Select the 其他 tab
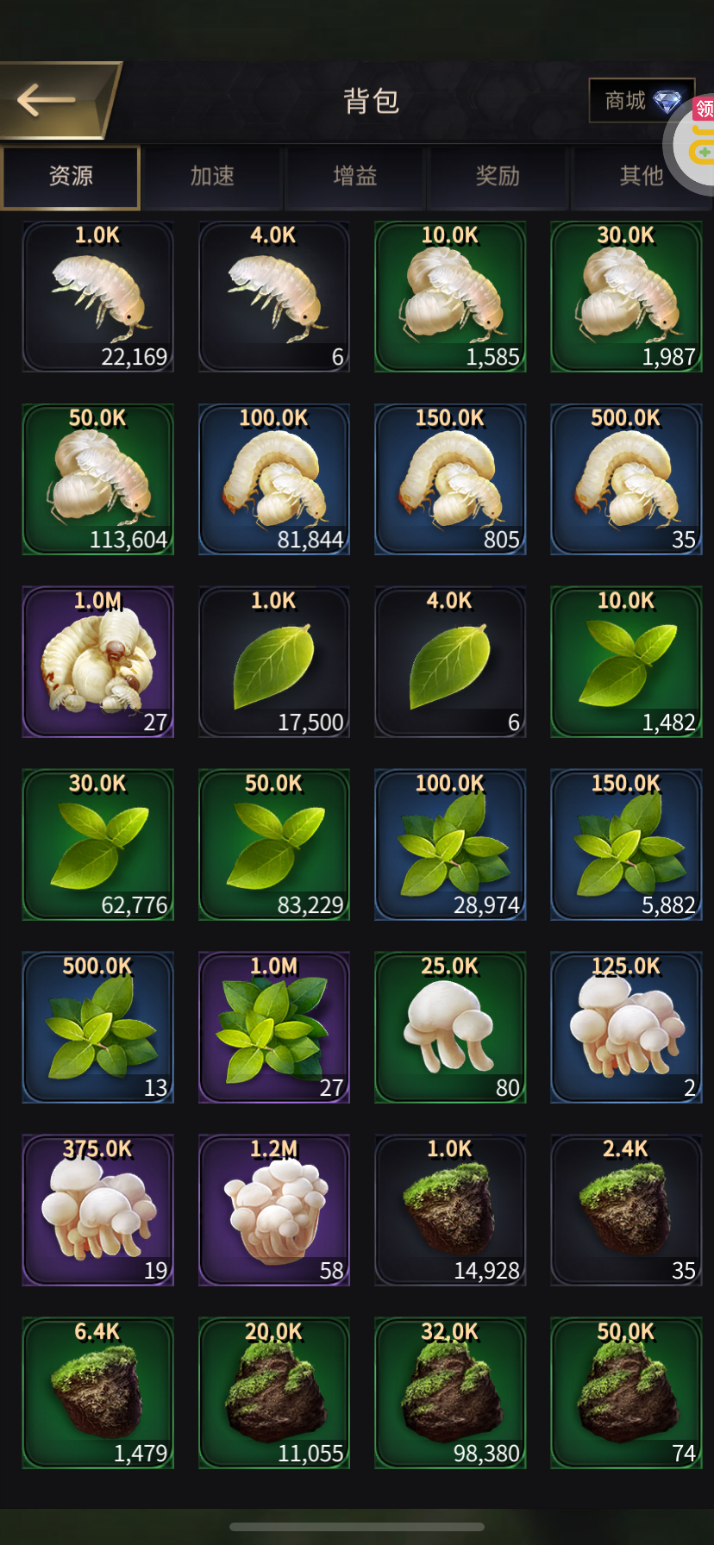Viewport: 714px width, 1545px height. [641, 177]
